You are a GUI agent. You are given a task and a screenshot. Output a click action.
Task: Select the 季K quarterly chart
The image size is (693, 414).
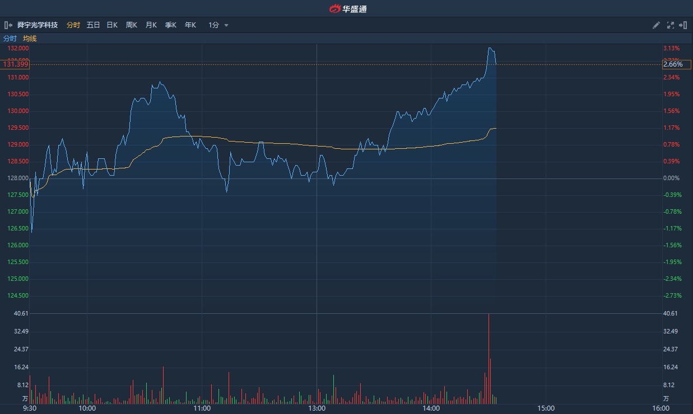171,25
